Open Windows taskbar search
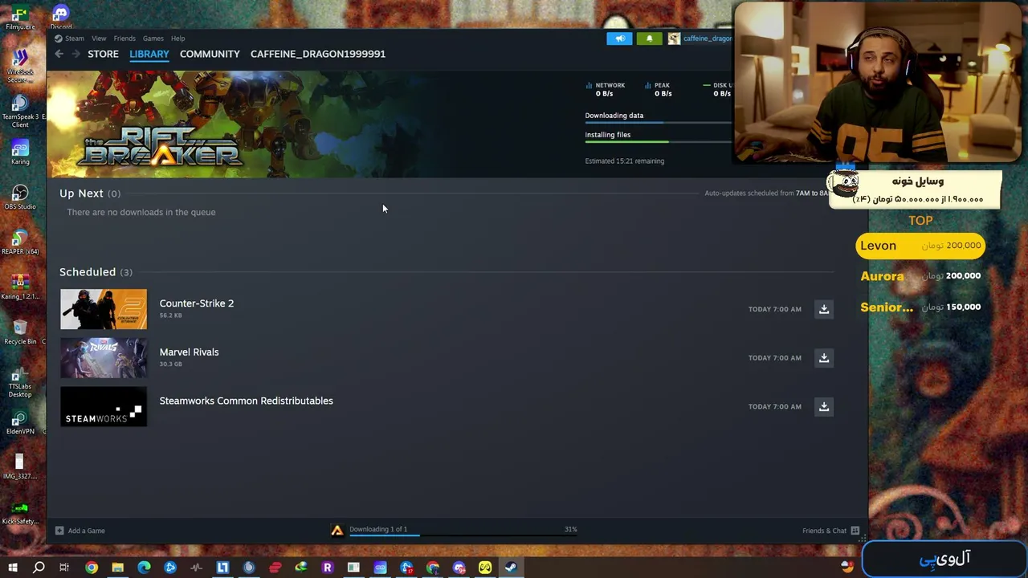Image resolution: width=1028 pixels, height=578 pixels. [39, 568]
